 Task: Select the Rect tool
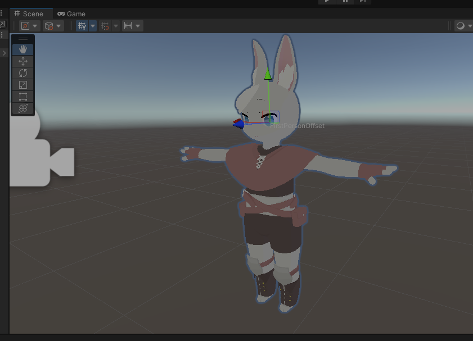23,97
